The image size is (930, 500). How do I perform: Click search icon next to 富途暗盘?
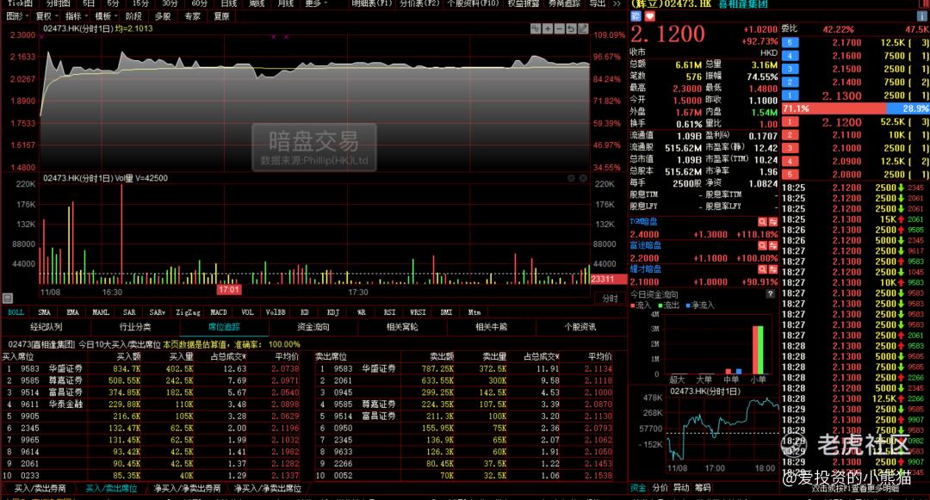[762, 245]
